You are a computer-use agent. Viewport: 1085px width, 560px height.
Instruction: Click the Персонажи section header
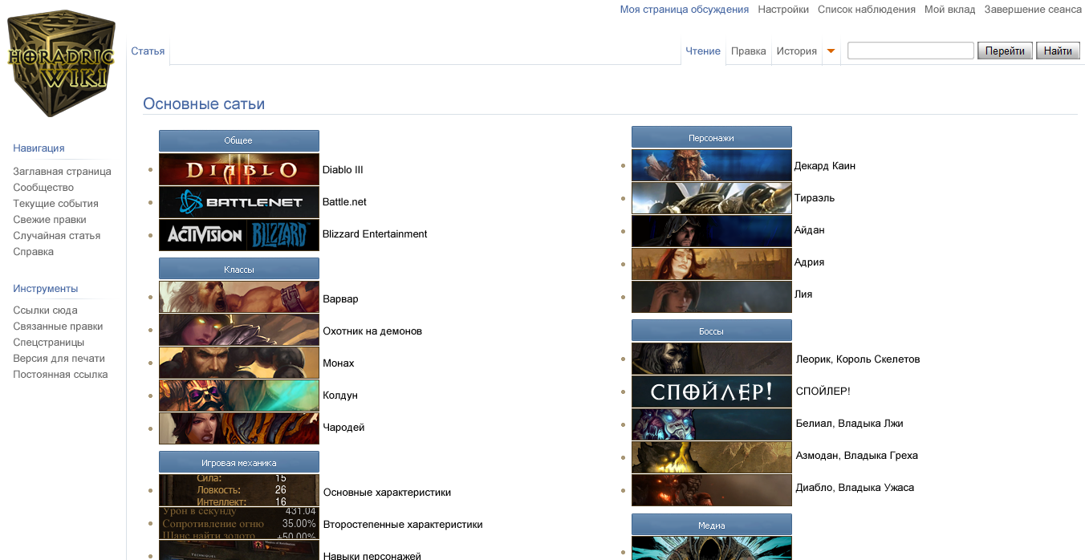[712, 137]
